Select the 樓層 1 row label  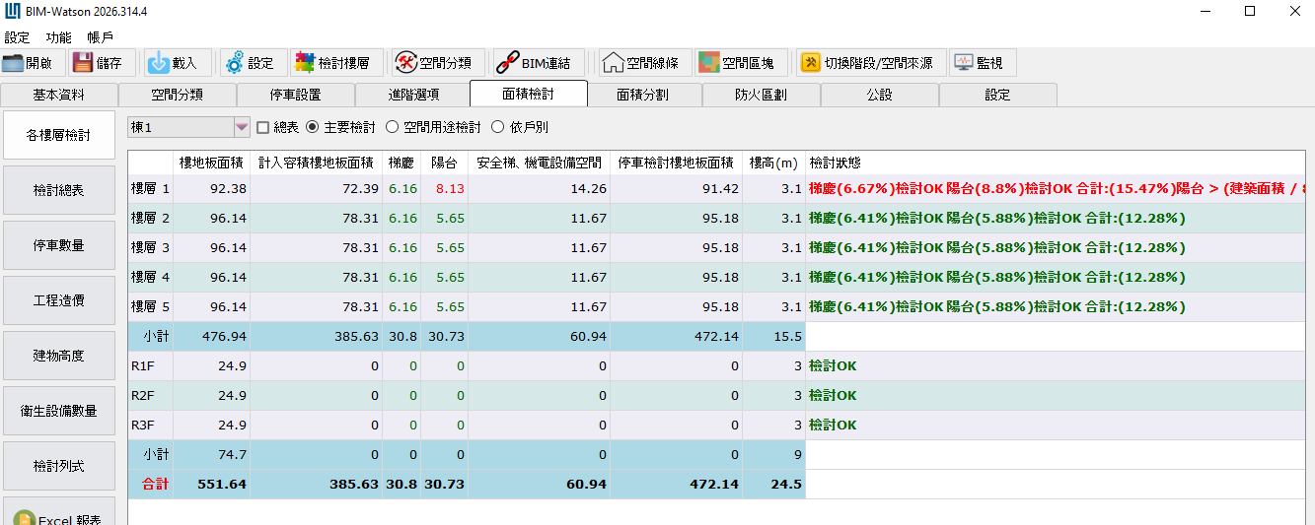click(x=150, y=188)
